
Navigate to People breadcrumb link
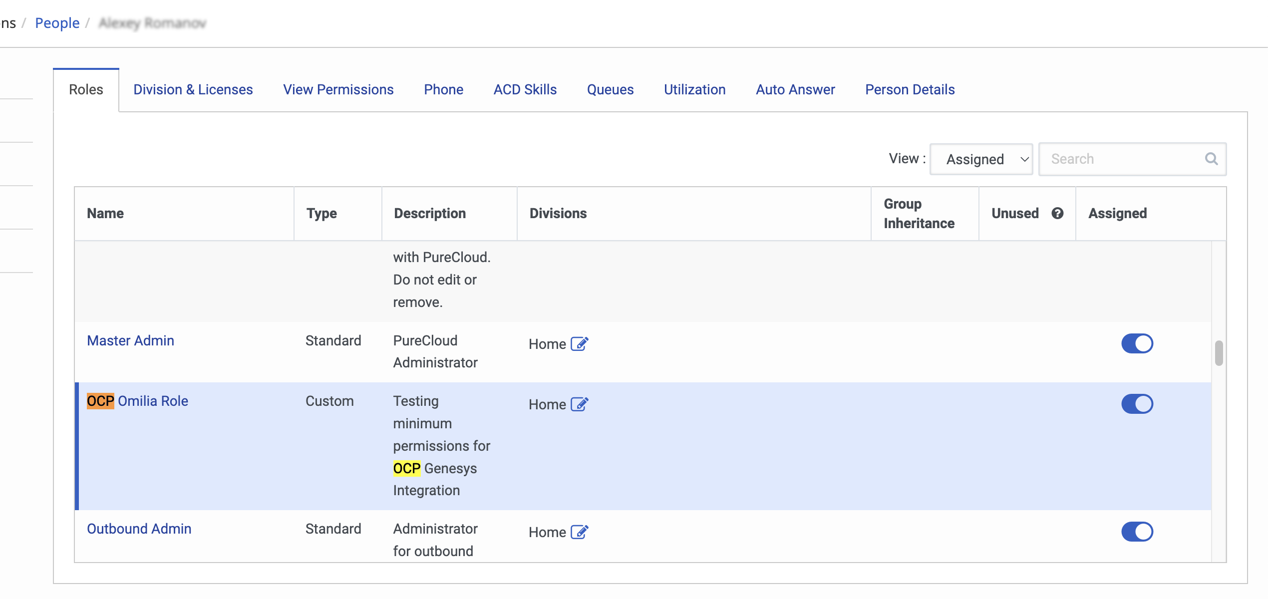tap(57, 23)
